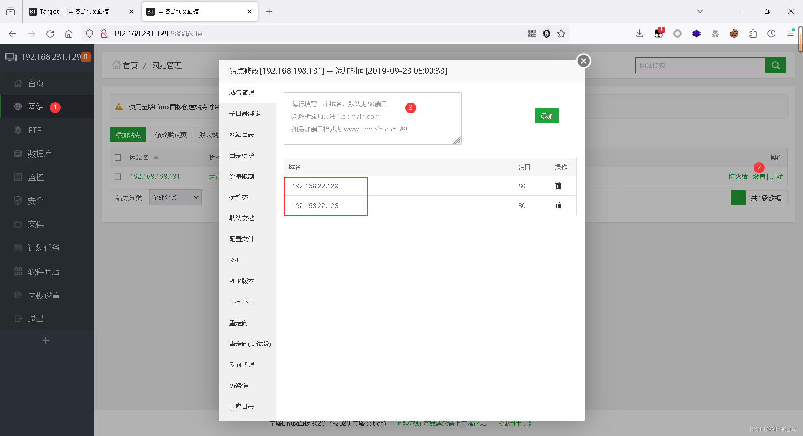Open the 监控 sidebar item
The image size is (803, 436).
coord(47,177)
